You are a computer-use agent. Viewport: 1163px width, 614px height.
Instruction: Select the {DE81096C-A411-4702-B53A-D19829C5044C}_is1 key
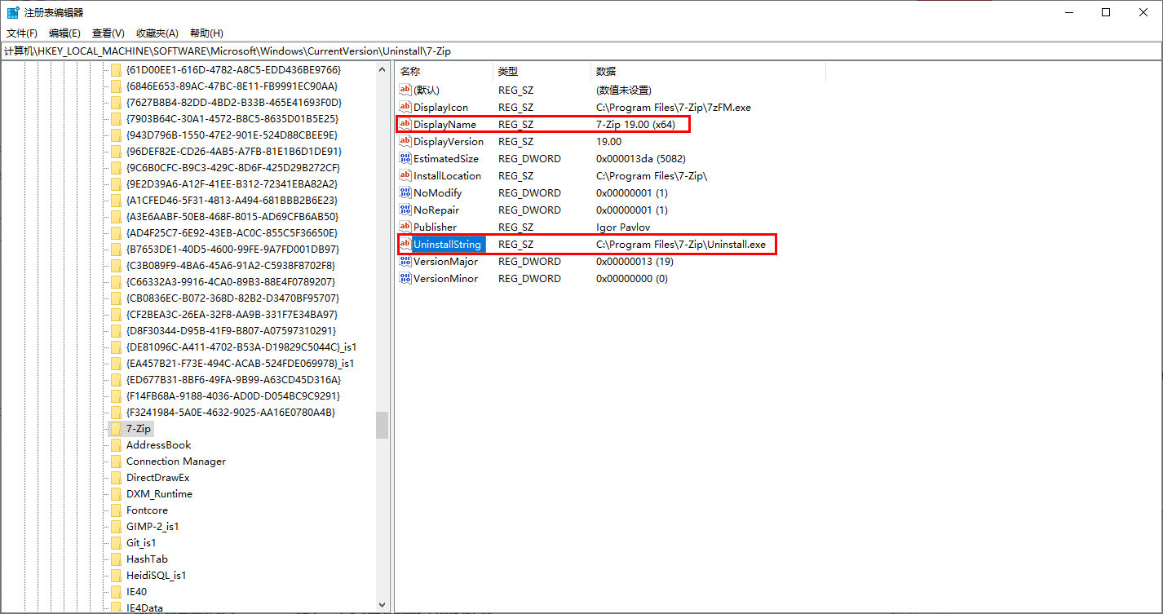(241, 347)
